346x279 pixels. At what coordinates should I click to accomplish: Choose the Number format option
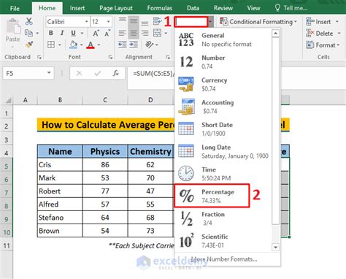[223, 62]
